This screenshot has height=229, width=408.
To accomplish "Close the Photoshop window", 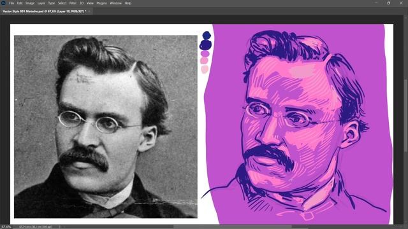I will tap(401, 3).
